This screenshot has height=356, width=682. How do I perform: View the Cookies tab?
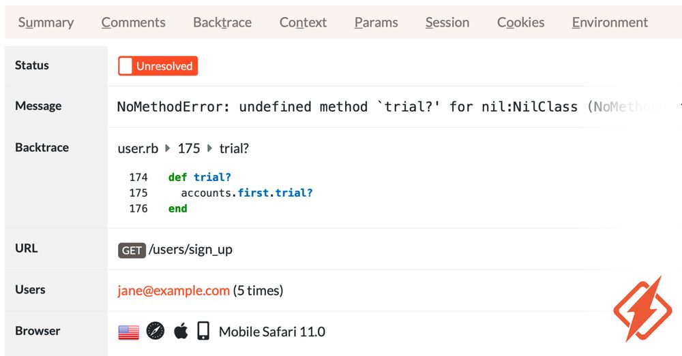click(520, 22)
